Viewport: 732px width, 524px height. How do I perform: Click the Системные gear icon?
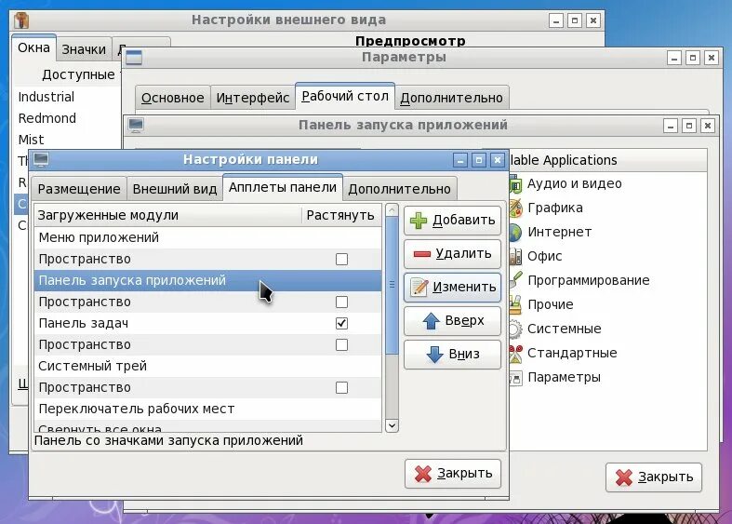(515, 329)
